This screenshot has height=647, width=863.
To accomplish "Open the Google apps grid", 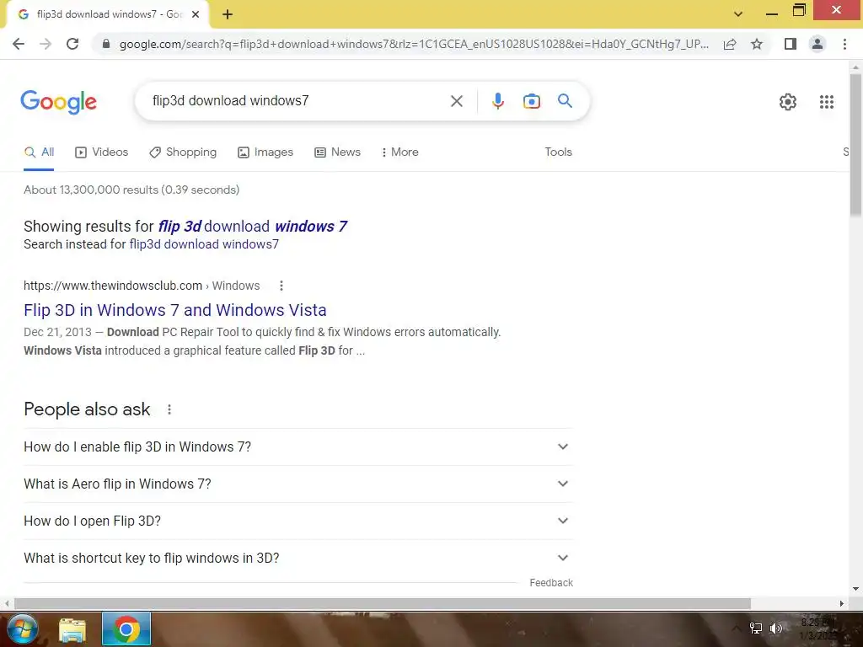I will click(826, 102).
